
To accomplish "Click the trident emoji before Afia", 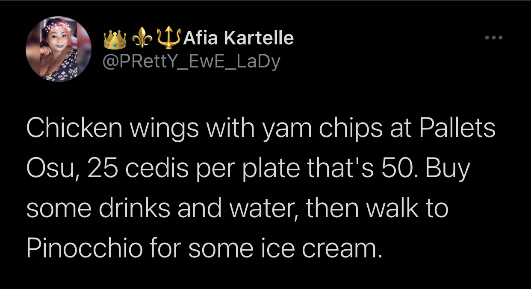I will [x=168, y=38].
